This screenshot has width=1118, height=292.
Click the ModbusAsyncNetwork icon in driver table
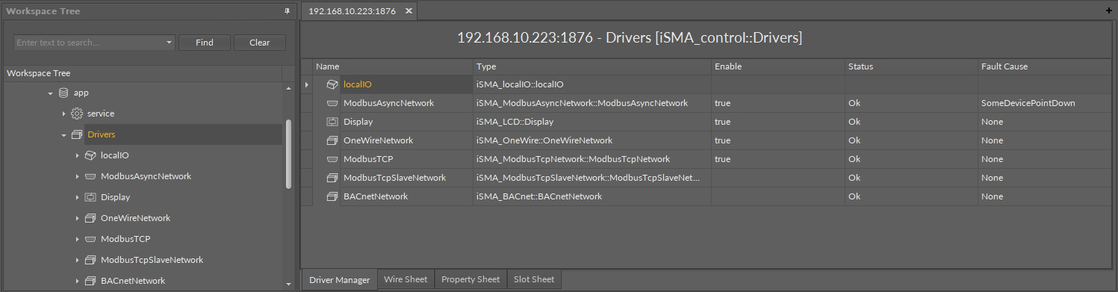tap(332, 103)
